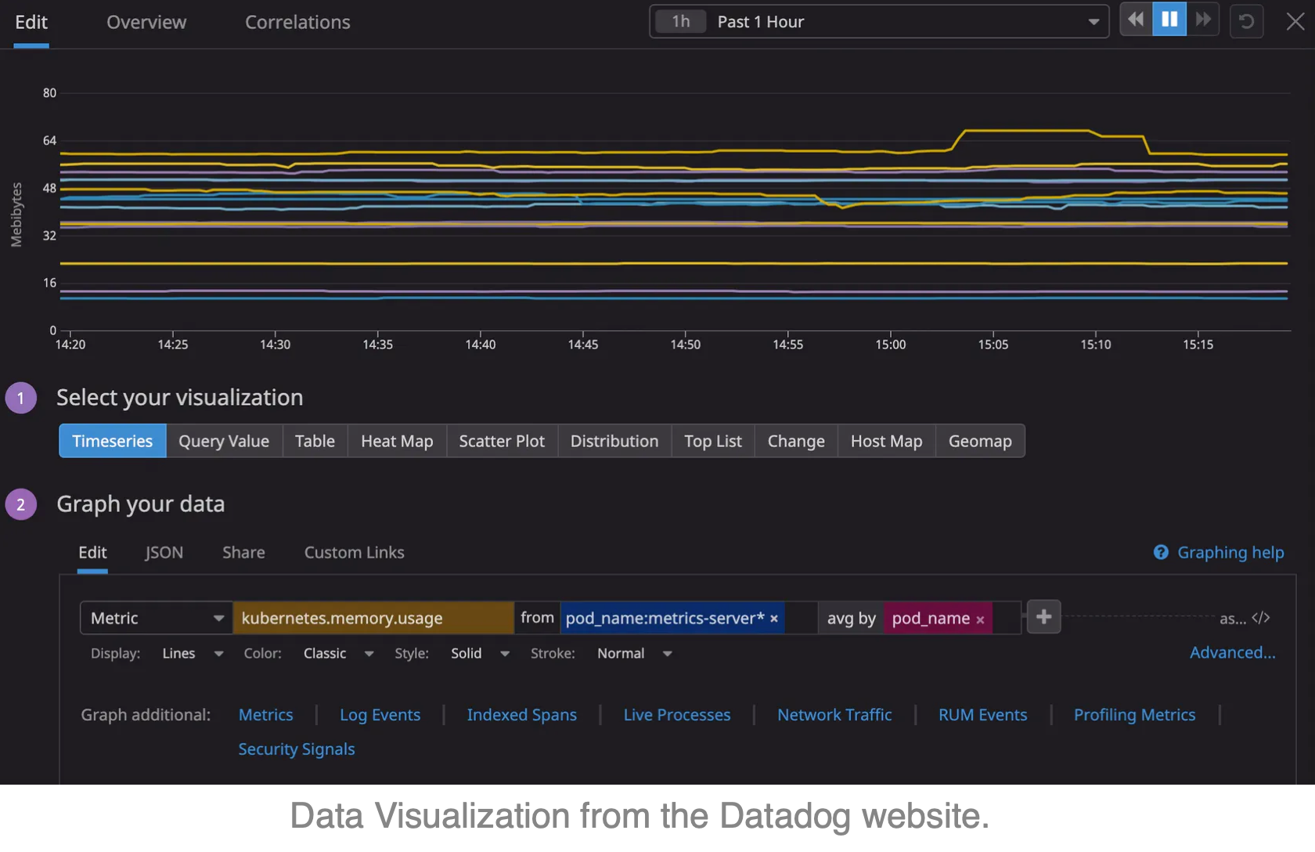The height and width of the screenshot is (852, 1315).
Task: Expand the Display Lines dropdown
Action: (x=193, y=653)
